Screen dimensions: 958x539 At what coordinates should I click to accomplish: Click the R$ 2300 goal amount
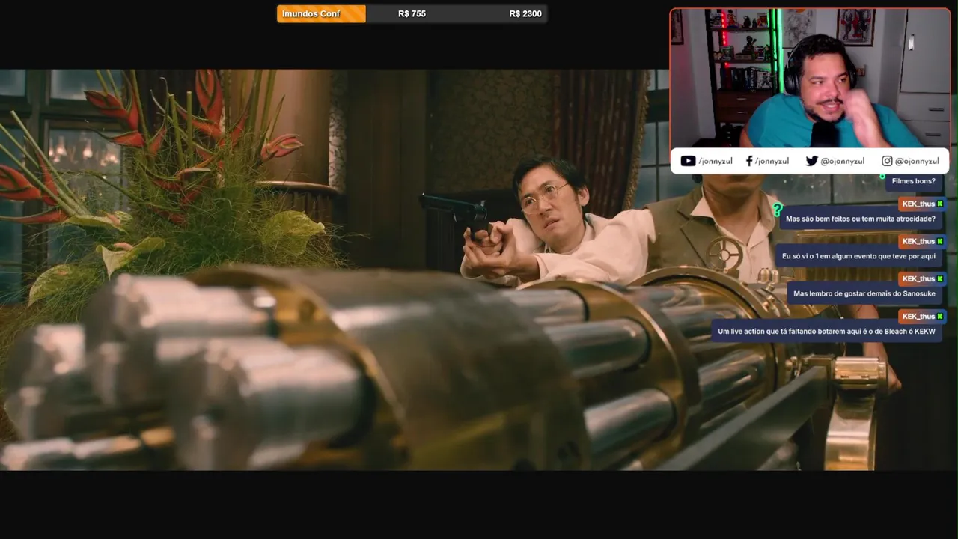tap(525, 13)
